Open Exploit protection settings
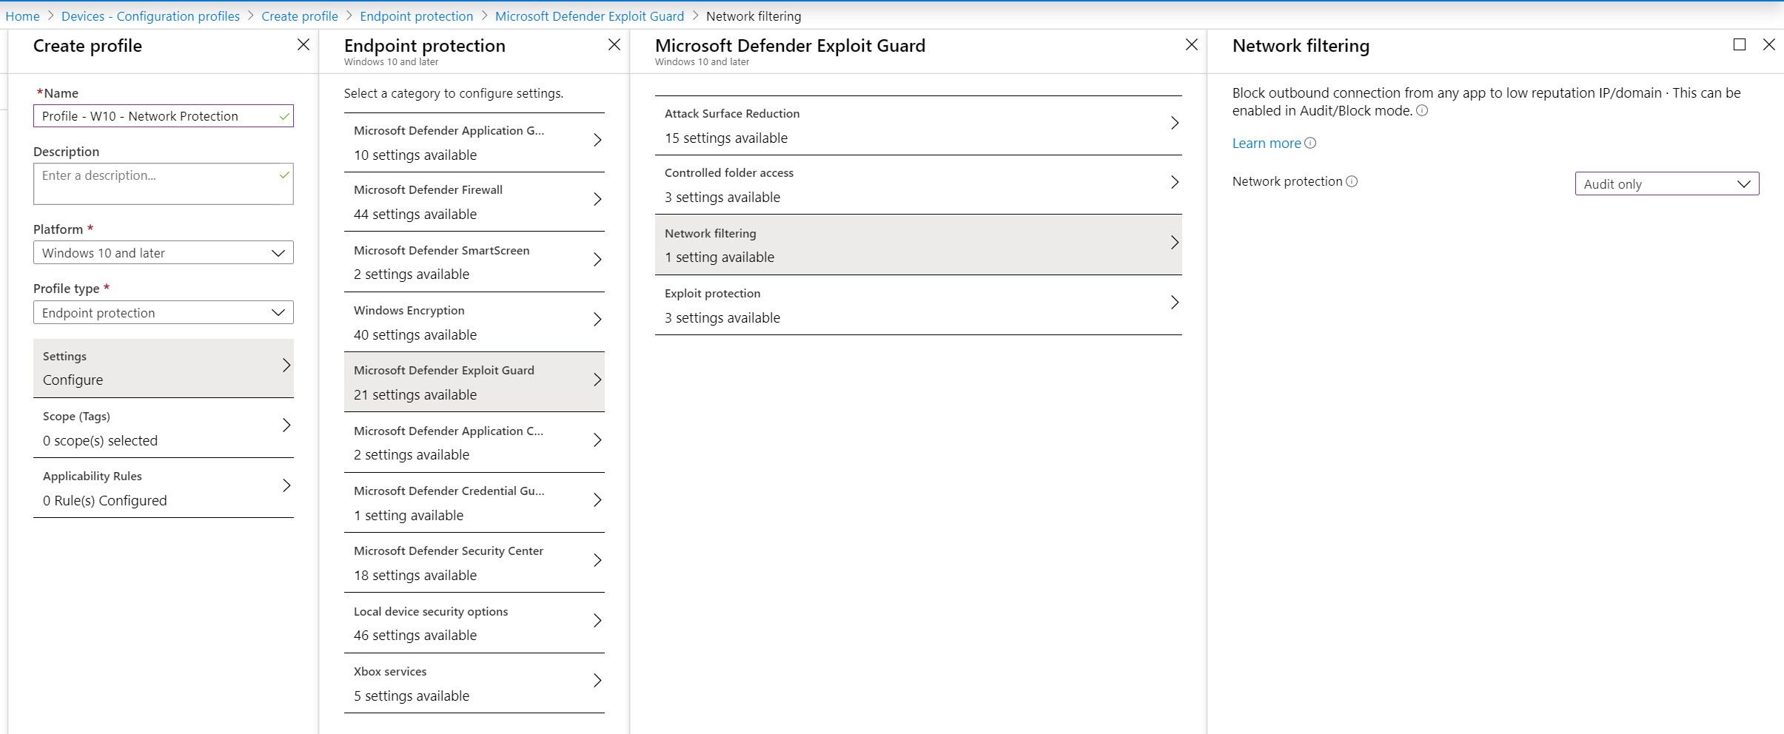Image resolution: width=1784 pixels, height=734 pixels. pos(919,306)
